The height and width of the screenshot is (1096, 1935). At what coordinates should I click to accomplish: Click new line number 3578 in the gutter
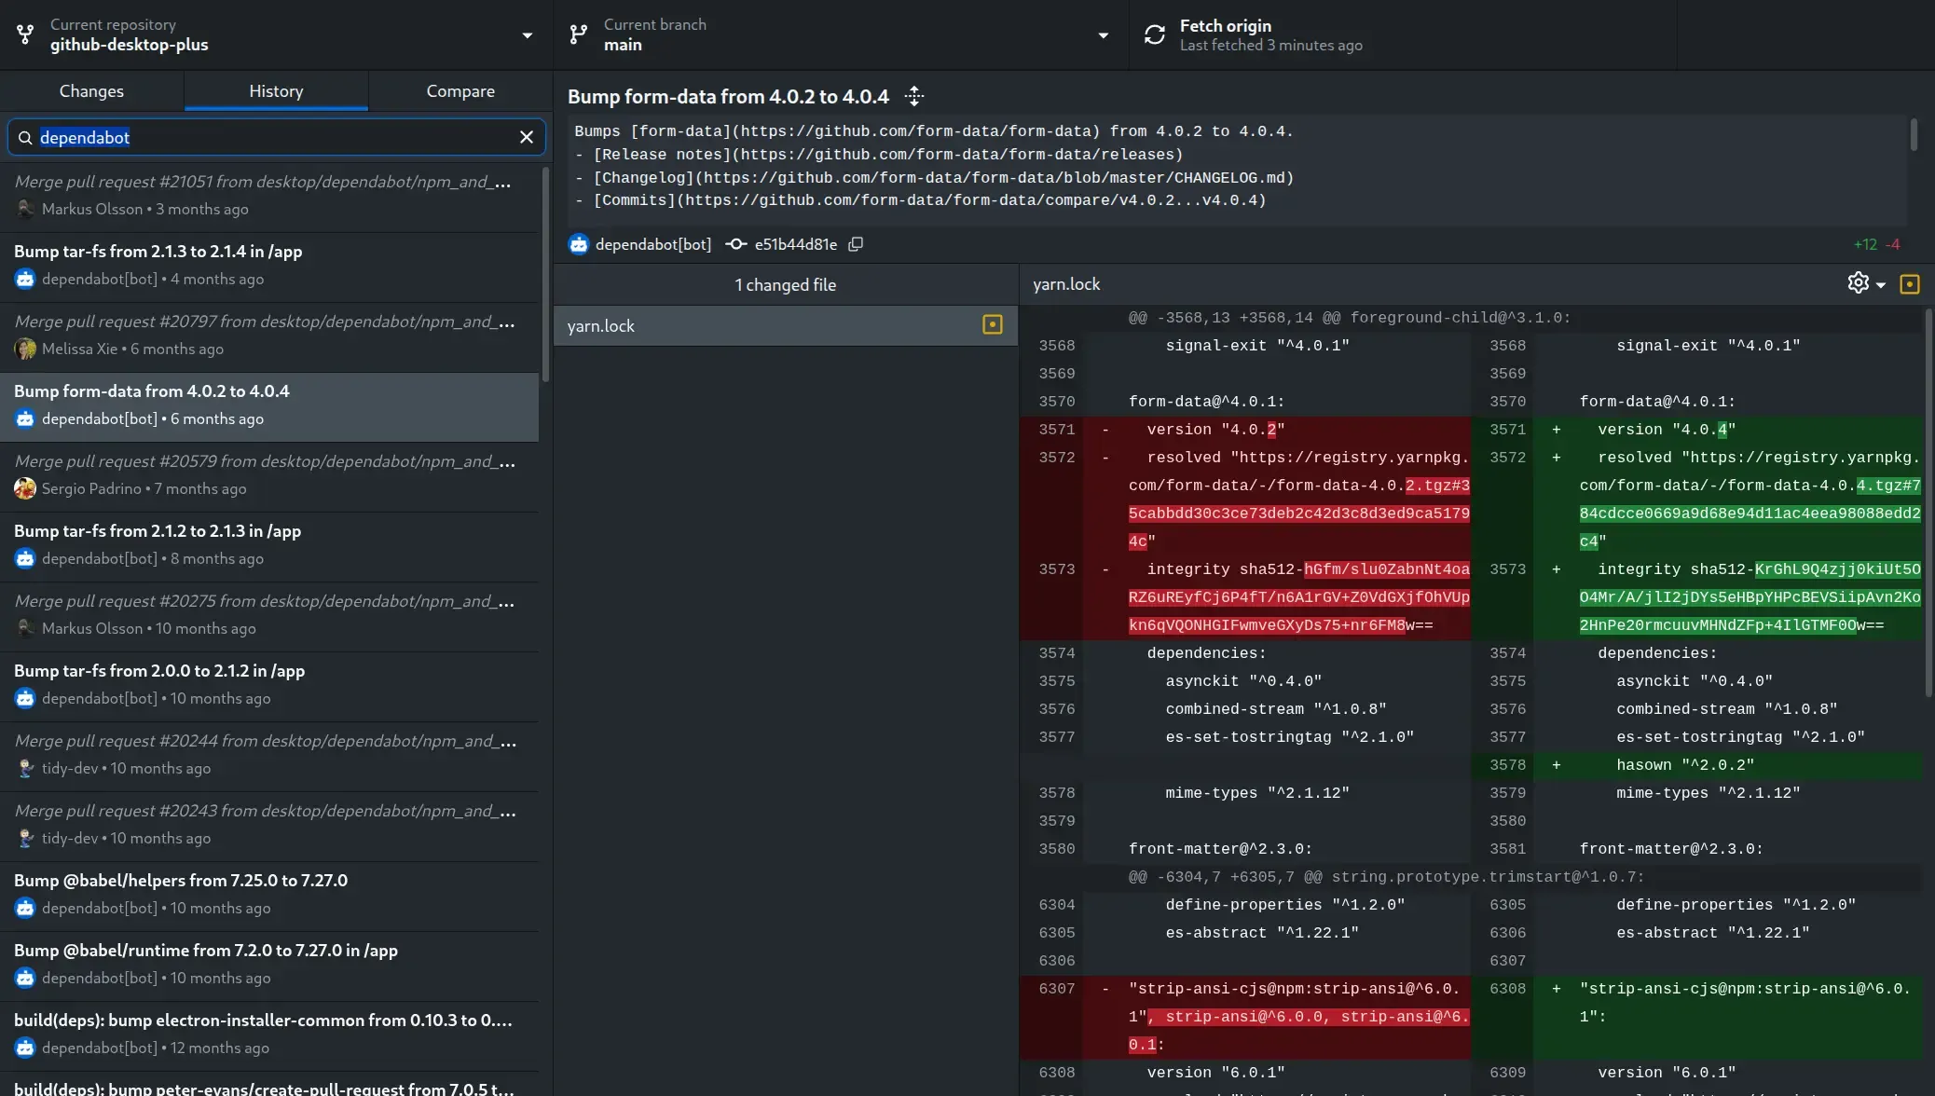click(1507, 765)
